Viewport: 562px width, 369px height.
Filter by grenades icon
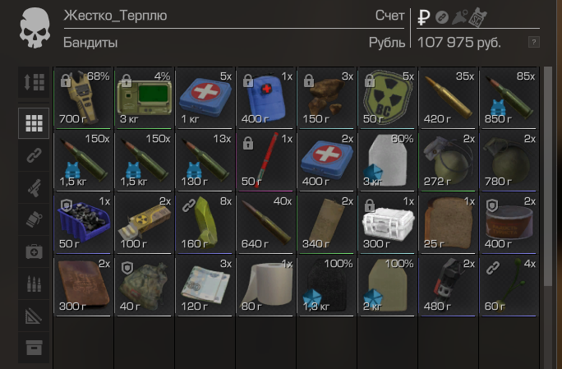click(x=34, y=219)
